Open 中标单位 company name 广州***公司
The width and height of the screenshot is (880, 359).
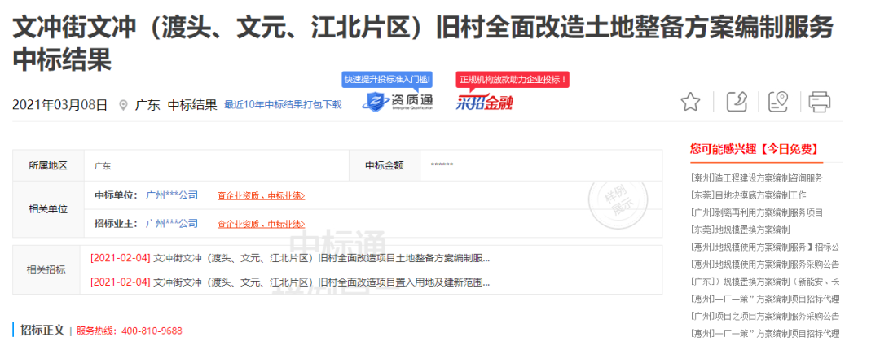point(171,195)
